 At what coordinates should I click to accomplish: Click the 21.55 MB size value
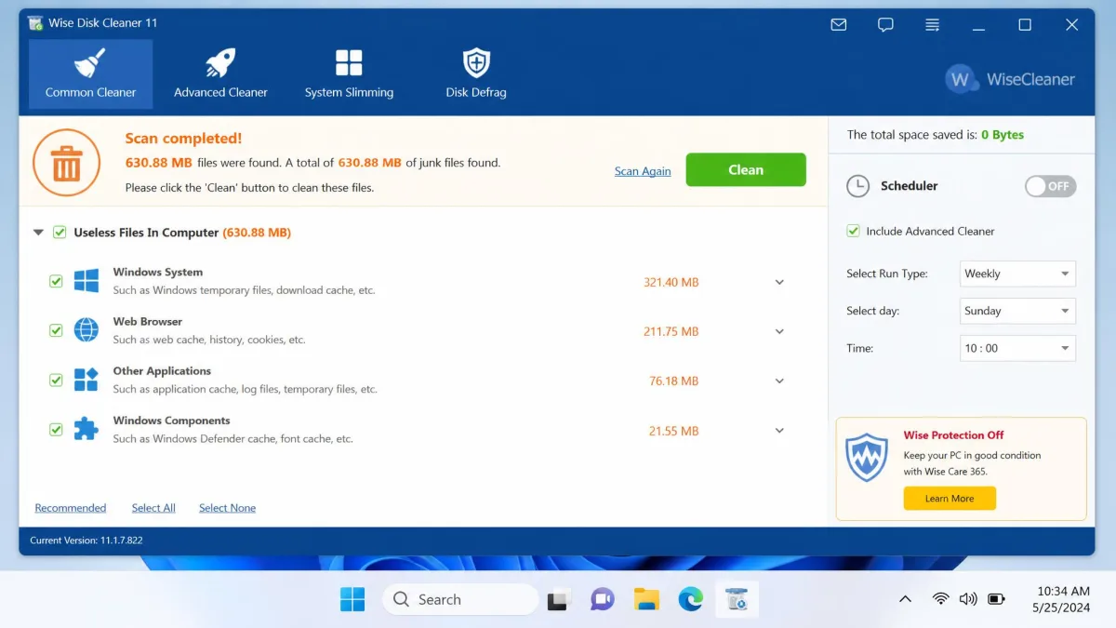pyautogui.click(x=673, y=431)
